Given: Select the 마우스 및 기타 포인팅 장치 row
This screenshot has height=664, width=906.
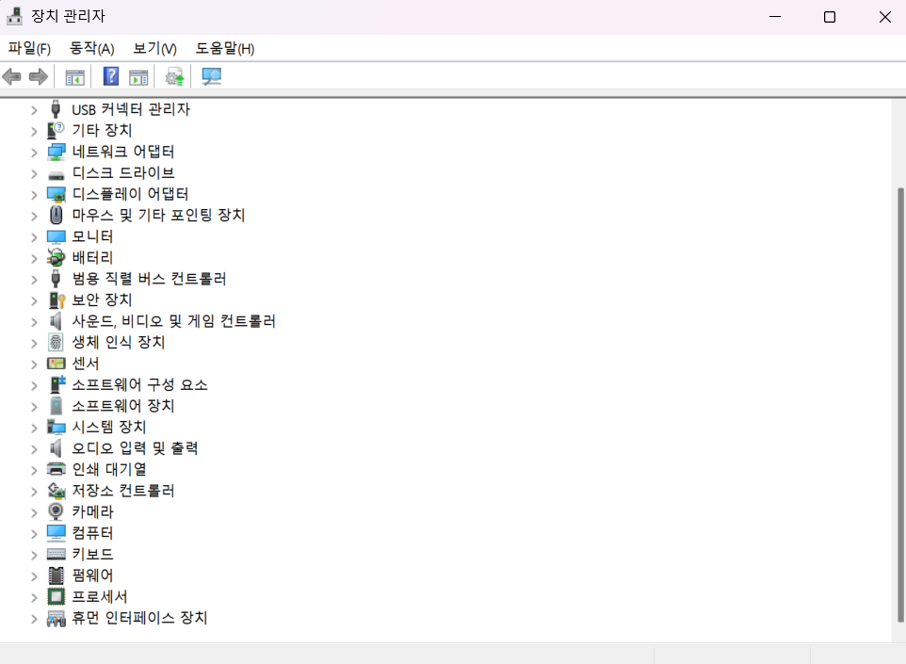Looking at the screenshot, I should point(158,215).
